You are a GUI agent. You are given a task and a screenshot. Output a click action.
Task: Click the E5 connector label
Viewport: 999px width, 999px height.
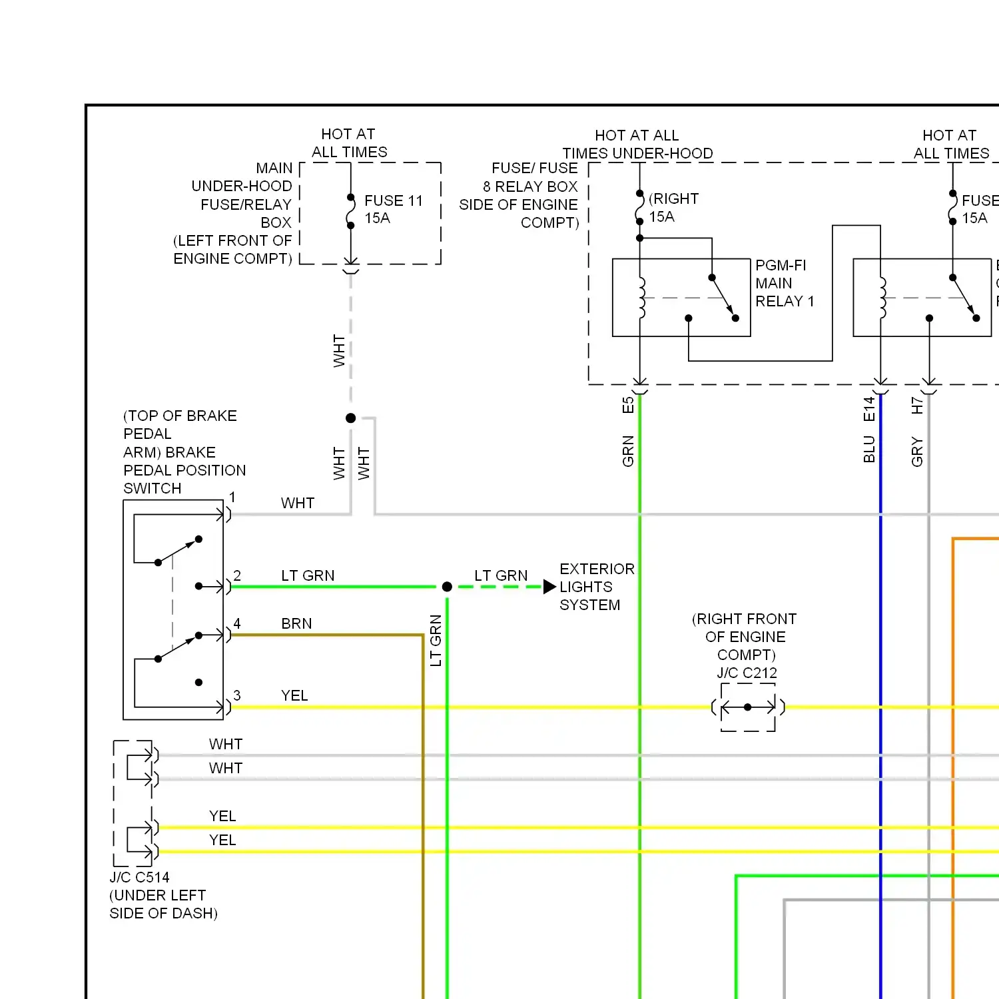(628, 405)
